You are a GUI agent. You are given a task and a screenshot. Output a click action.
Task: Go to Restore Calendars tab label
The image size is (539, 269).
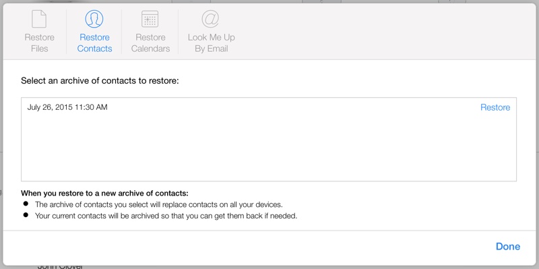coord(150,43)
